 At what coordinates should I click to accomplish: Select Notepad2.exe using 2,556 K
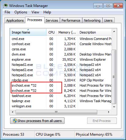point(61,65)
